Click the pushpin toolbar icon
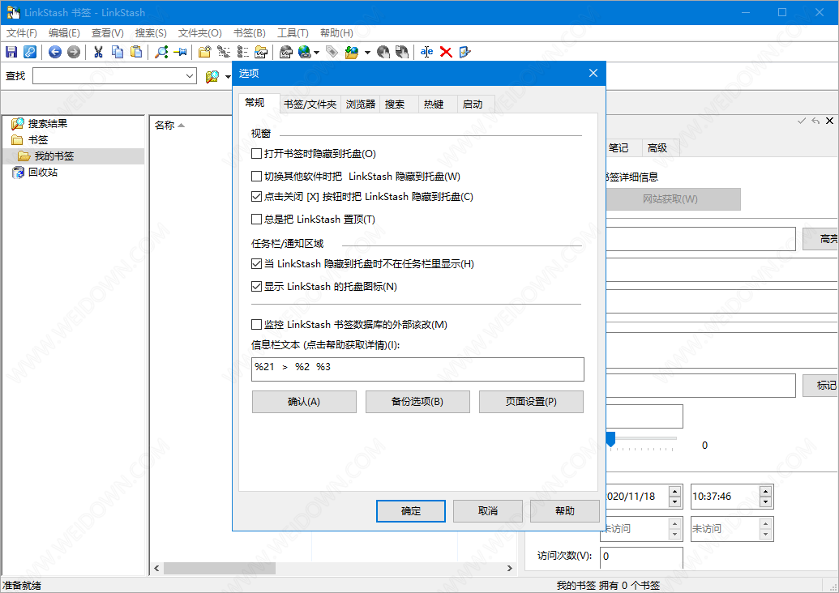 180,52
